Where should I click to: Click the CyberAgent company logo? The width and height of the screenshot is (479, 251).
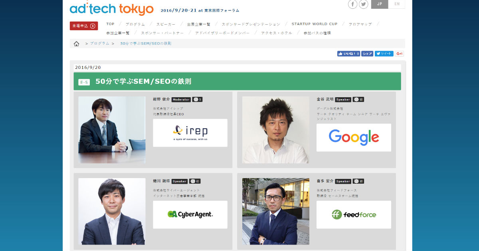click(190, 214)
